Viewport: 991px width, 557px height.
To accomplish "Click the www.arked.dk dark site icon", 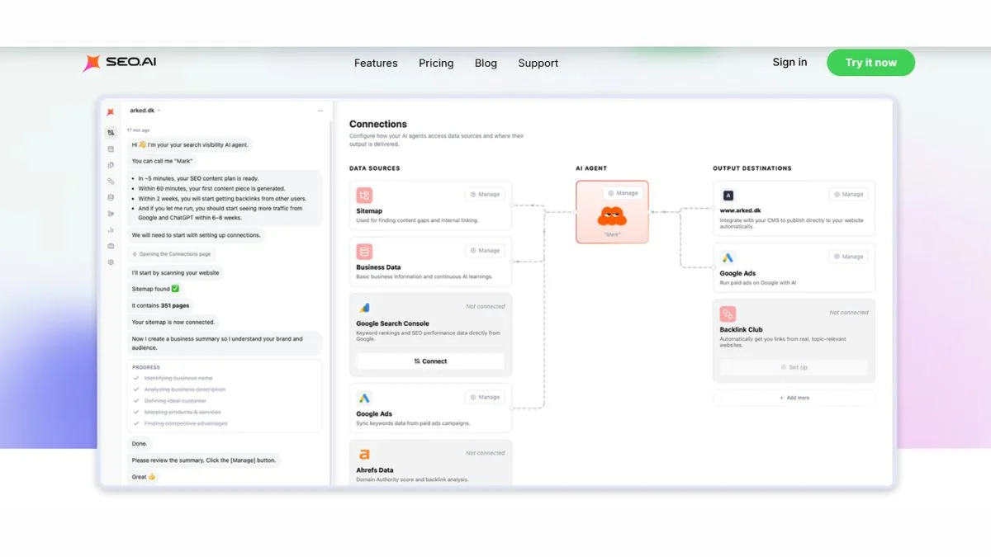I will point(728,196).
